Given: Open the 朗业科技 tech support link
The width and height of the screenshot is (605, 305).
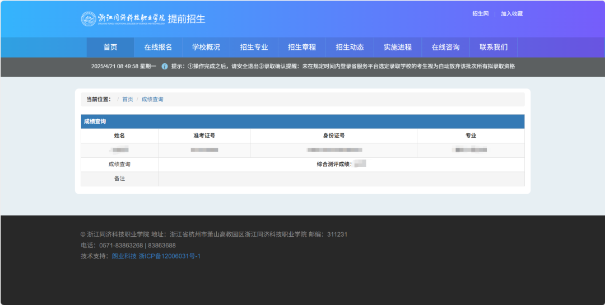Looking at the screenshot, I should (124, 256).
